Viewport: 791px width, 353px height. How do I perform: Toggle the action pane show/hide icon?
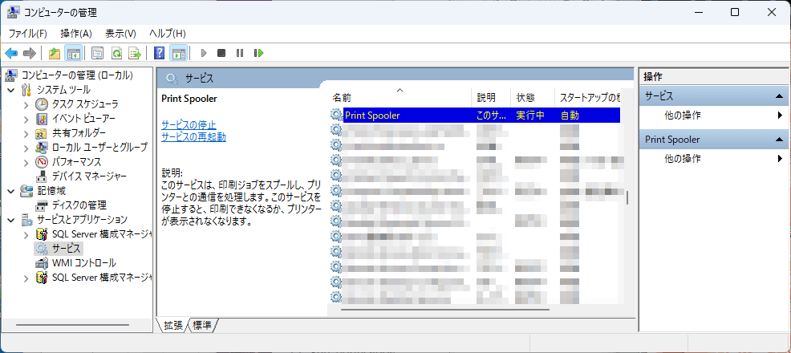pos(178,53)
